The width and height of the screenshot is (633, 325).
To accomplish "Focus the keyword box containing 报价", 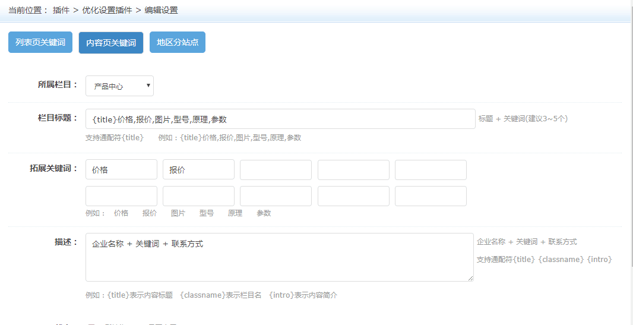I will (x=198, y=170).
